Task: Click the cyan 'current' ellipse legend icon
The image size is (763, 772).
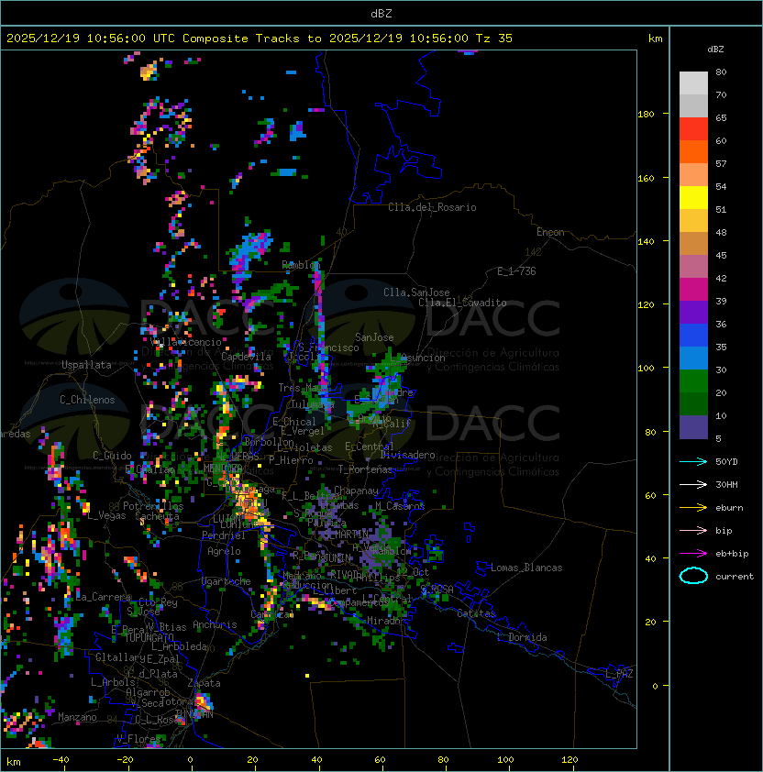Action: [693, 576]
